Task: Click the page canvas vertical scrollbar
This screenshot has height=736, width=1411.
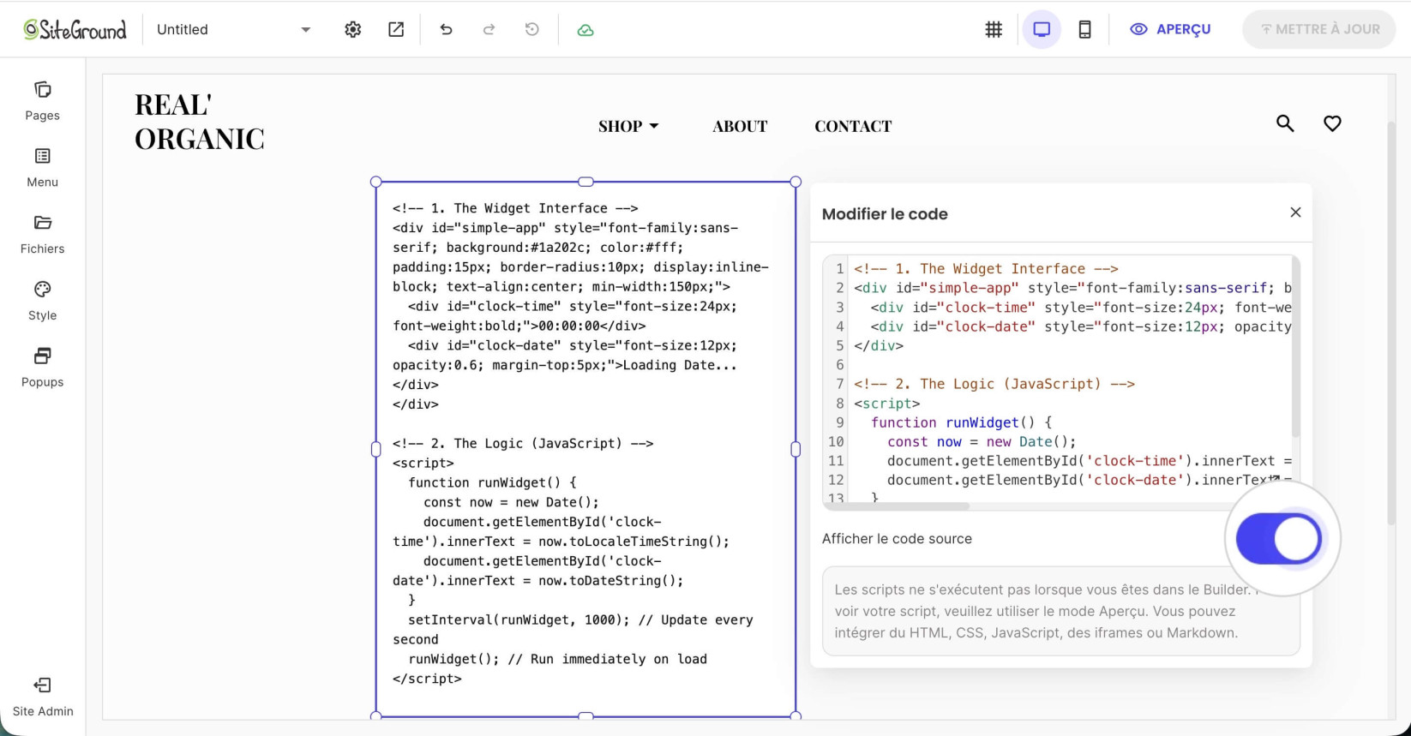Action: pyautogui.click(x=1391, y=321)
